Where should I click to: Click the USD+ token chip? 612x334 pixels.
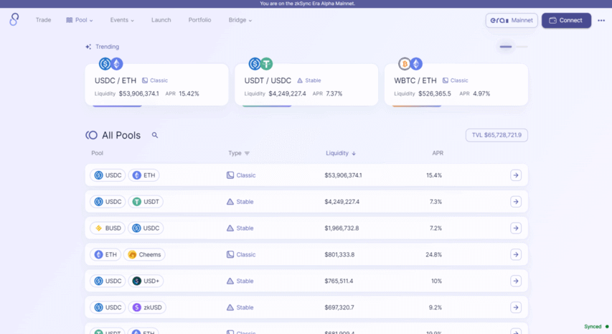[x=146, y=281]
